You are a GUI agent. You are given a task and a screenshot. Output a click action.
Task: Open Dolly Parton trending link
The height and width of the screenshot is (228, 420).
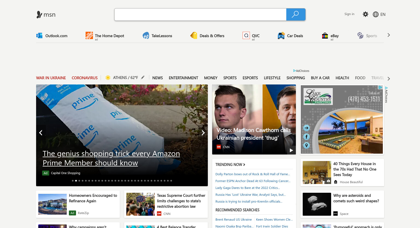coord(253,174)
